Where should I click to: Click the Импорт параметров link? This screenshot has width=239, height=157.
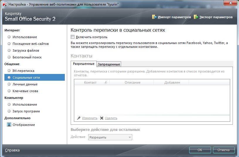pos(174,17)
